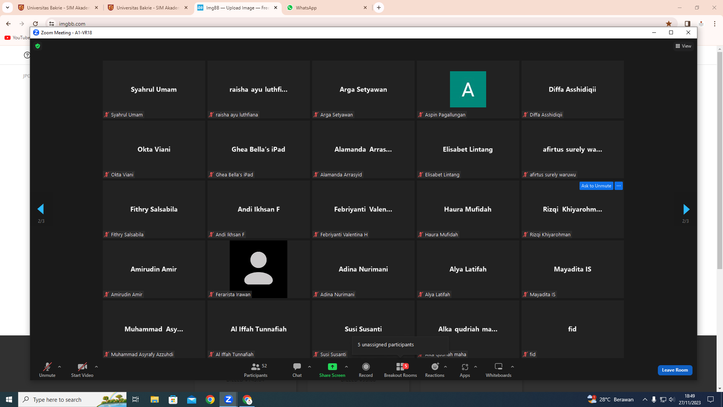Open Breakout Rooms
The image size is (723, 407).
(400, 370)
